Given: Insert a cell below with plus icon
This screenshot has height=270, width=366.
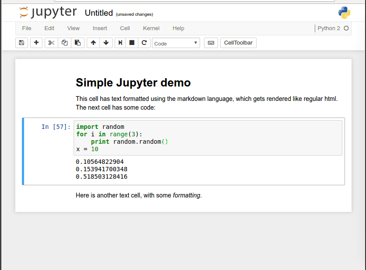Looking at the screenshot, I should click(x=36, y=43).
